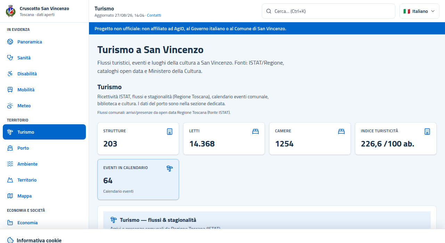This screenshot has width=445, height=243.
Task: Click the Panoramica sidebar icon
Action: pyautogui.click(x=10, y=42)
